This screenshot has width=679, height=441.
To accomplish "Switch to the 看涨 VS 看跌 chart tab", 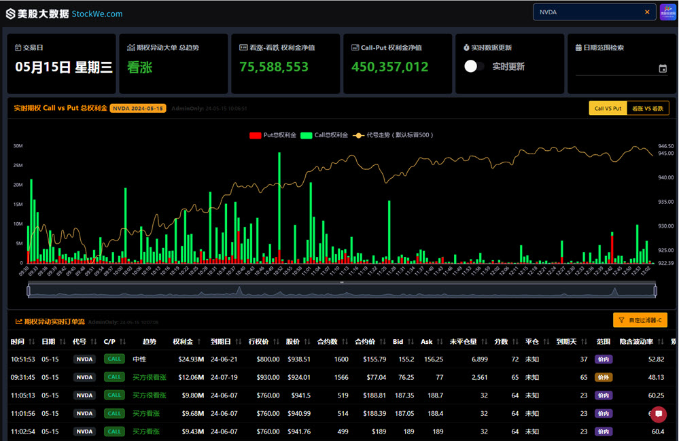I will pyautogui.click(x=647, y=108).
